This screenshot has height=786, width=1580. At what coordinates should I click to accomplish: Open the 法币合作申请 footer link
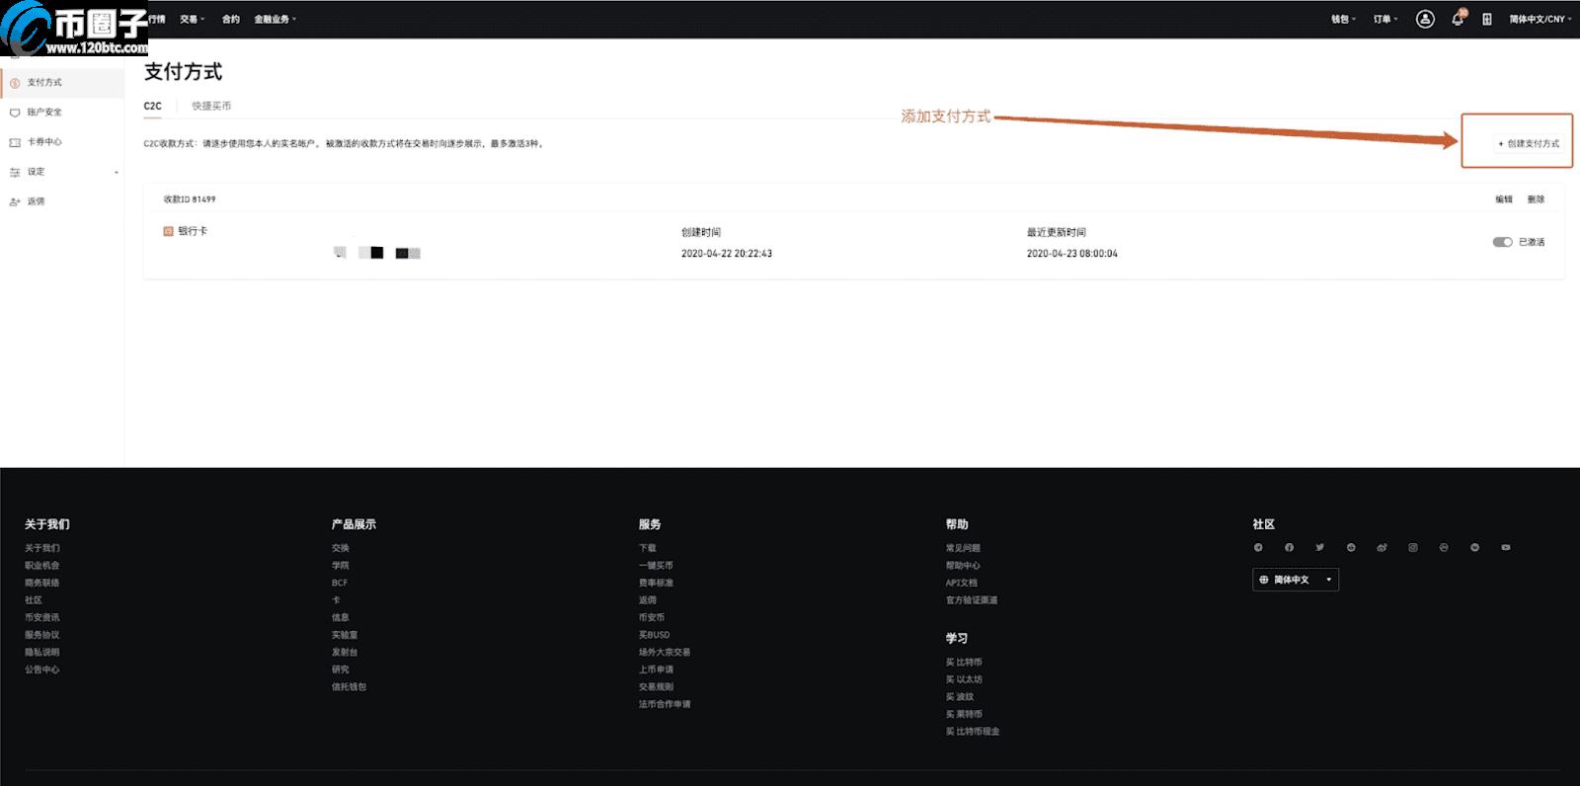[665, 704]
